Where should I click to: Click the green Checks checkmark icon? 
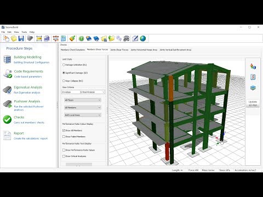(x=7, y=120)
